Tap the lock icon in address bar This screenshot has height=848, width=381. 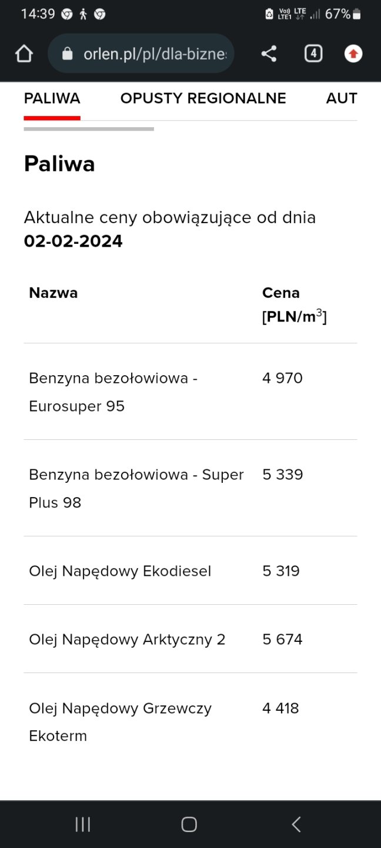[x=67, y=54]
